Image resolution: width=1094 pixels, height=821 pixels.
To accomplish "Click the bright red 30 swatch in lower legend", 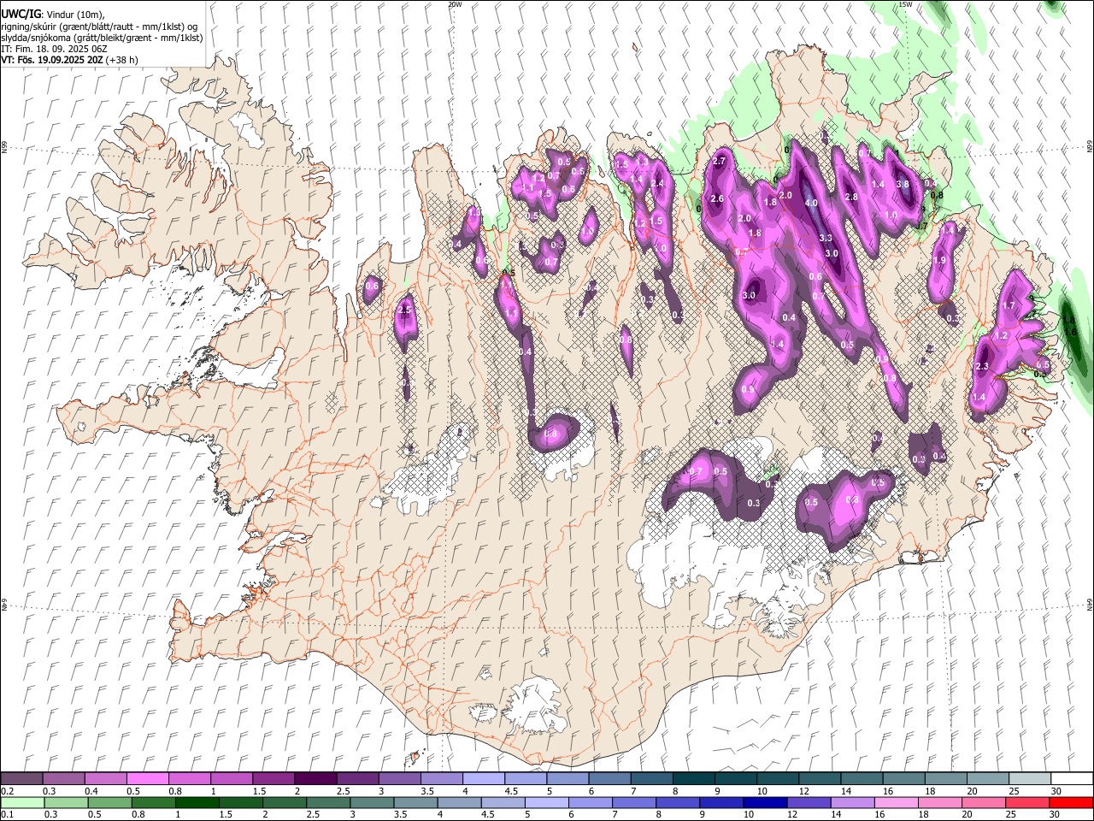I will point(1071,802).
